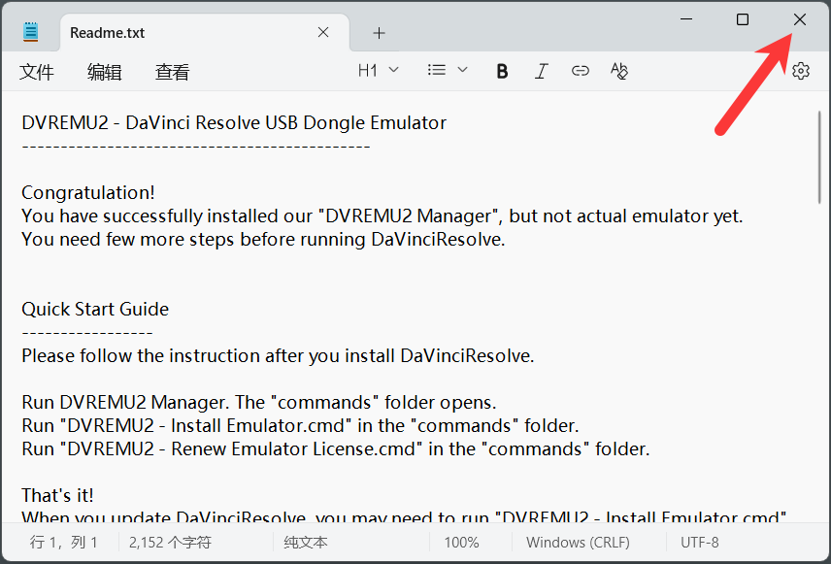Click the line 'Run DVREMU2 Manager. The "commands" folder opens.'
The height and width of the screenshot is (564, 831).
[x=258, y=402]
